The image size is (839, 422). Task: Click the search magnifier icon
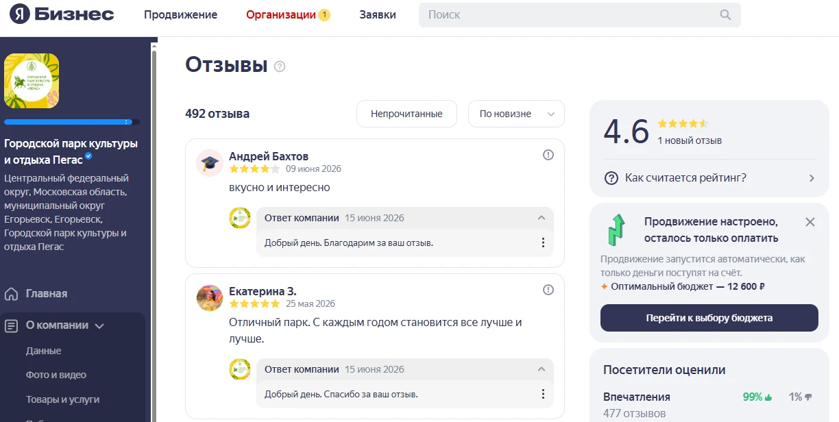726,14
